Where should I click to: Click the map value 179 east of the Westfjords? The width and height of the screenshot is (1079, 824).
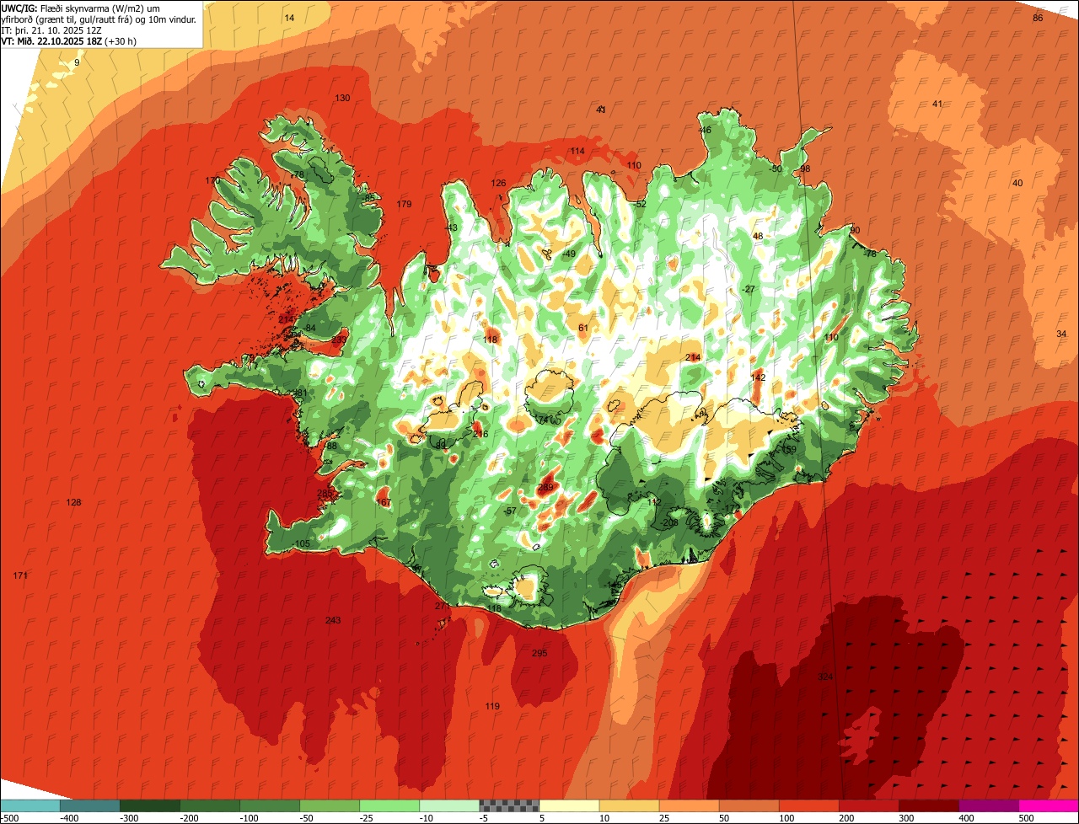coord(404,205)
